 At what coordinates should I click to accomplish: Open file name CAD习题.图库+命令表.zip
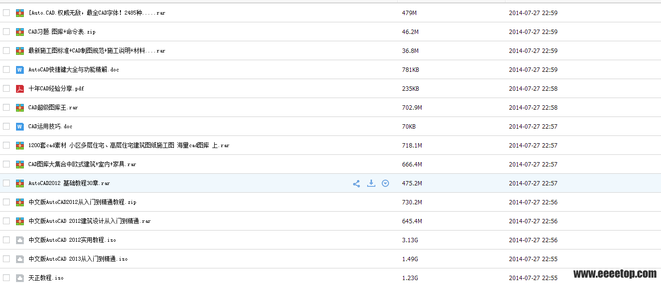(62, 32)
